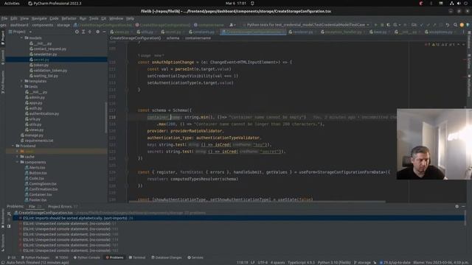Click the UTF-8 encoding in status bar
Viewport: 472px width, 265px height.
[263, 263]
